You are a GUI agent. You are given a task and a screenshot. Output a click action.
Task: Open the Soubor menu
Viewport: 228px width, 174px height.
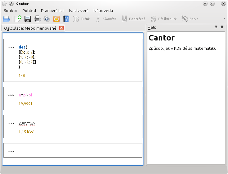[11, 11]
